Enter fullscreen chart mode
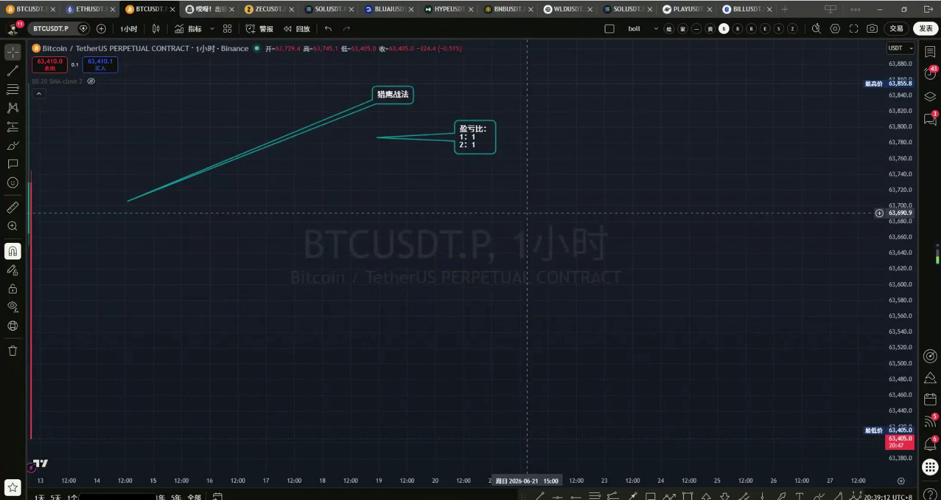The height and width of the screenshot is (500, 941). [854, 29]
